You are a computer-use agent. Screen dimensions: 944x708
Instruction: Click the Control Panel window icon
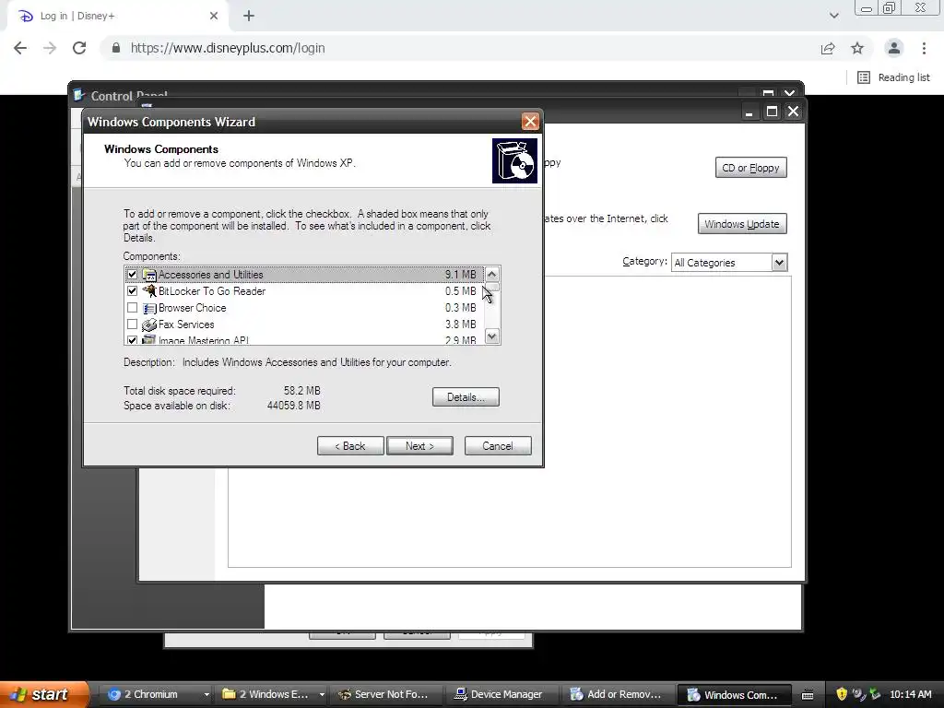[x=79, y=95]
